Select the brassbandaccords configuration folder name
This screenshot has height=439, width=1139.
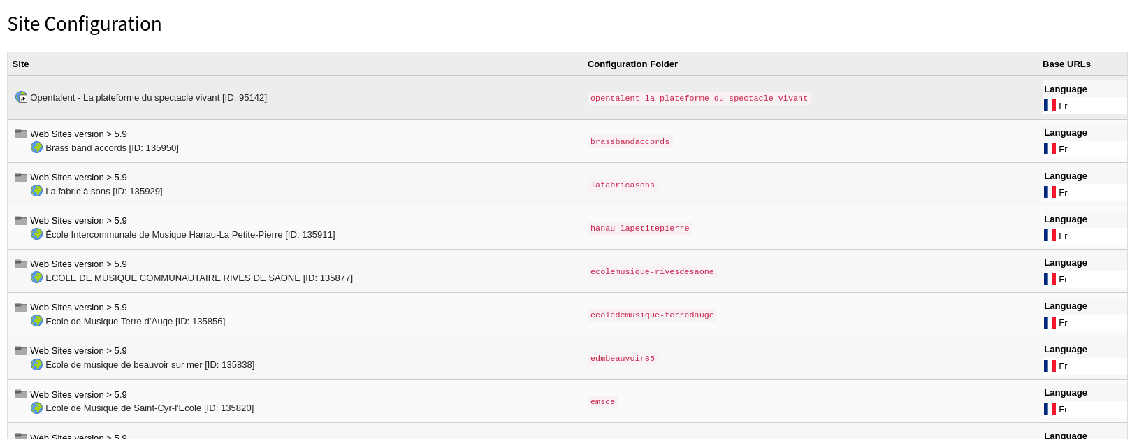(x=630, y=142)
